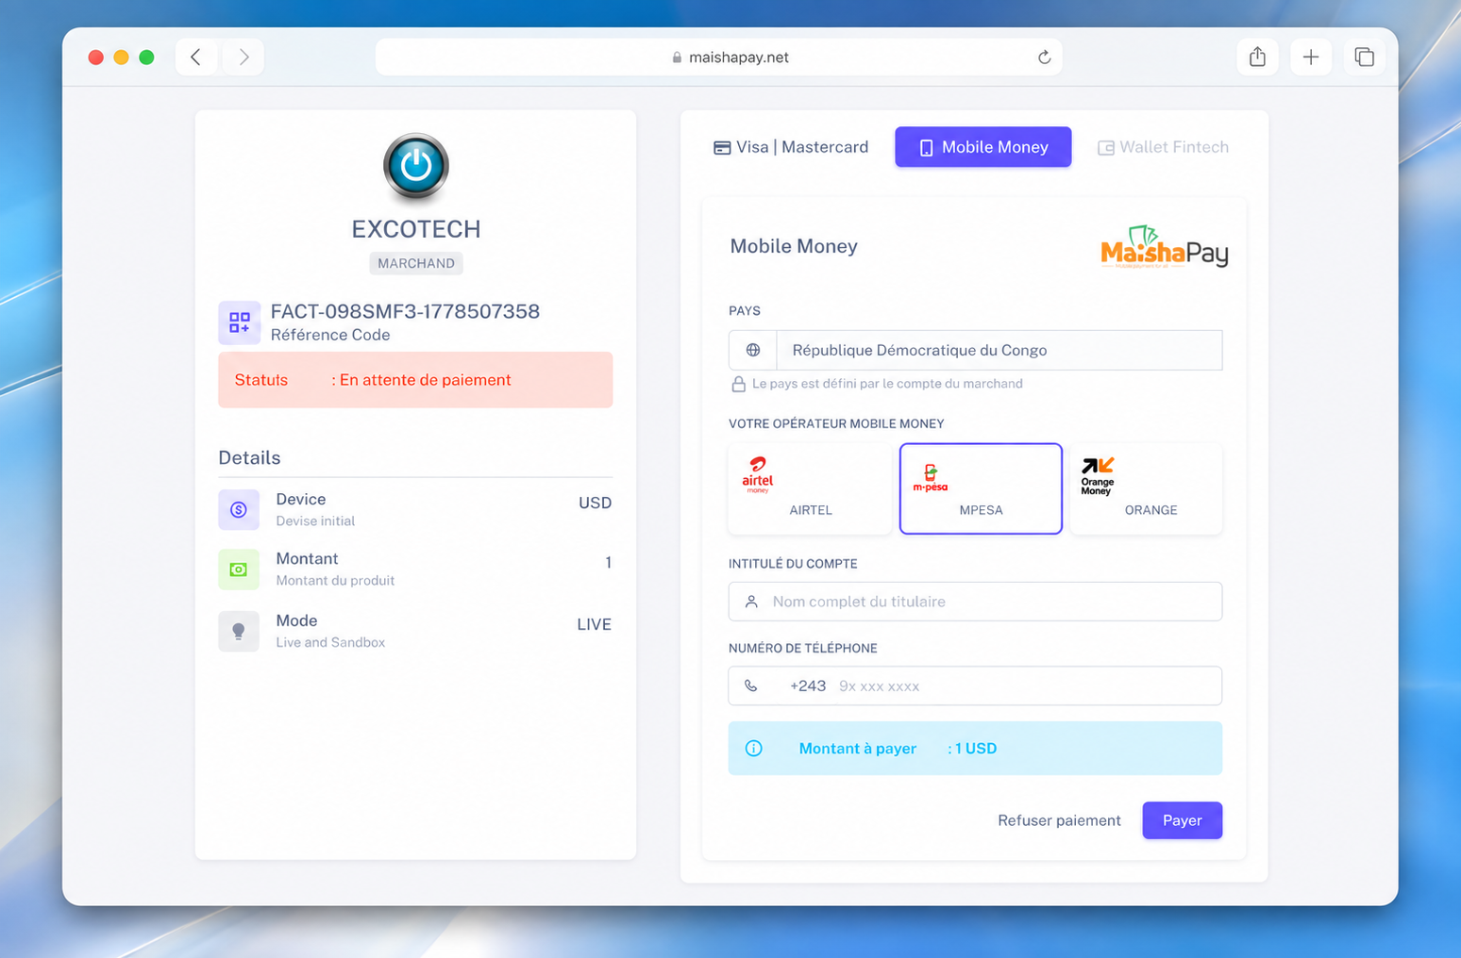The width and height of the screenshot is (1461, 958).
Task: Click the EXCOTECH power logo
Action: click(416, 167)
